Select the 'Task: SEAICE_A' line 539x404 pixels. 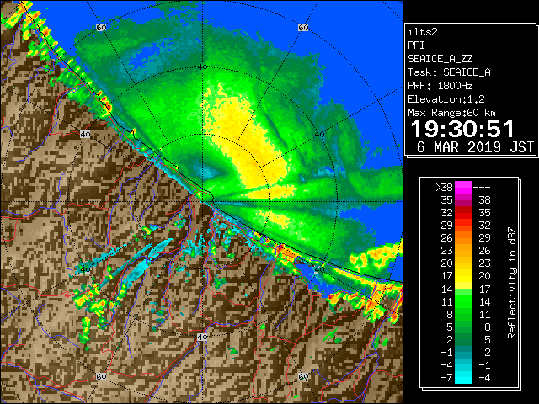point(449,72)
